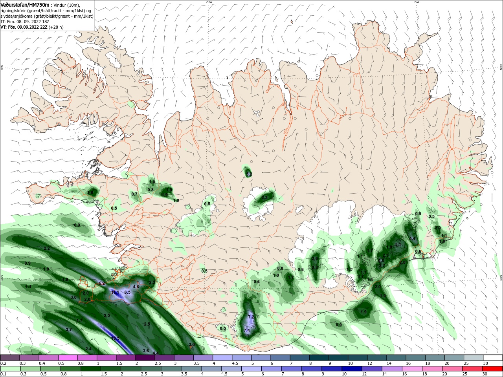Image resolution: width=503 pixels, height=377 pixels.
Task: Click the 2.6 precipitation value
Action: (314, 258)
